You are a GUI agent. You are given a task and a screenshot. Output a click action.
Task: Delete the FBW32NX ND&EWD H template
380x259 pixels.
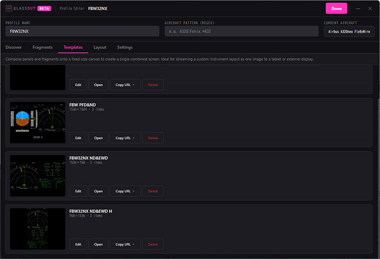153,244
